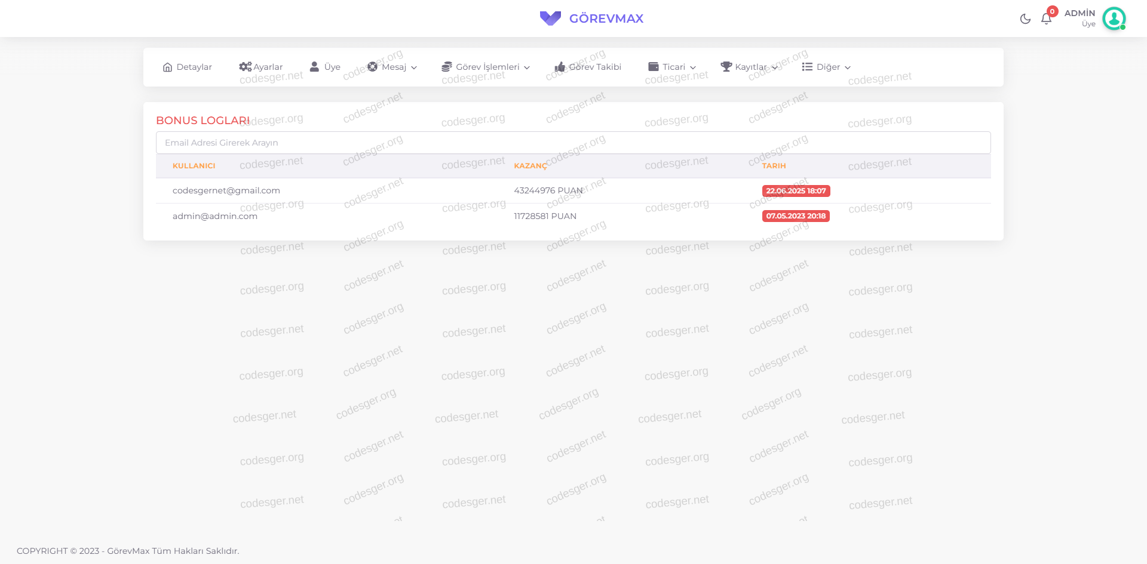Open notifications bell icon
Screen dimensions: 1147x564
pos(1046,19)
